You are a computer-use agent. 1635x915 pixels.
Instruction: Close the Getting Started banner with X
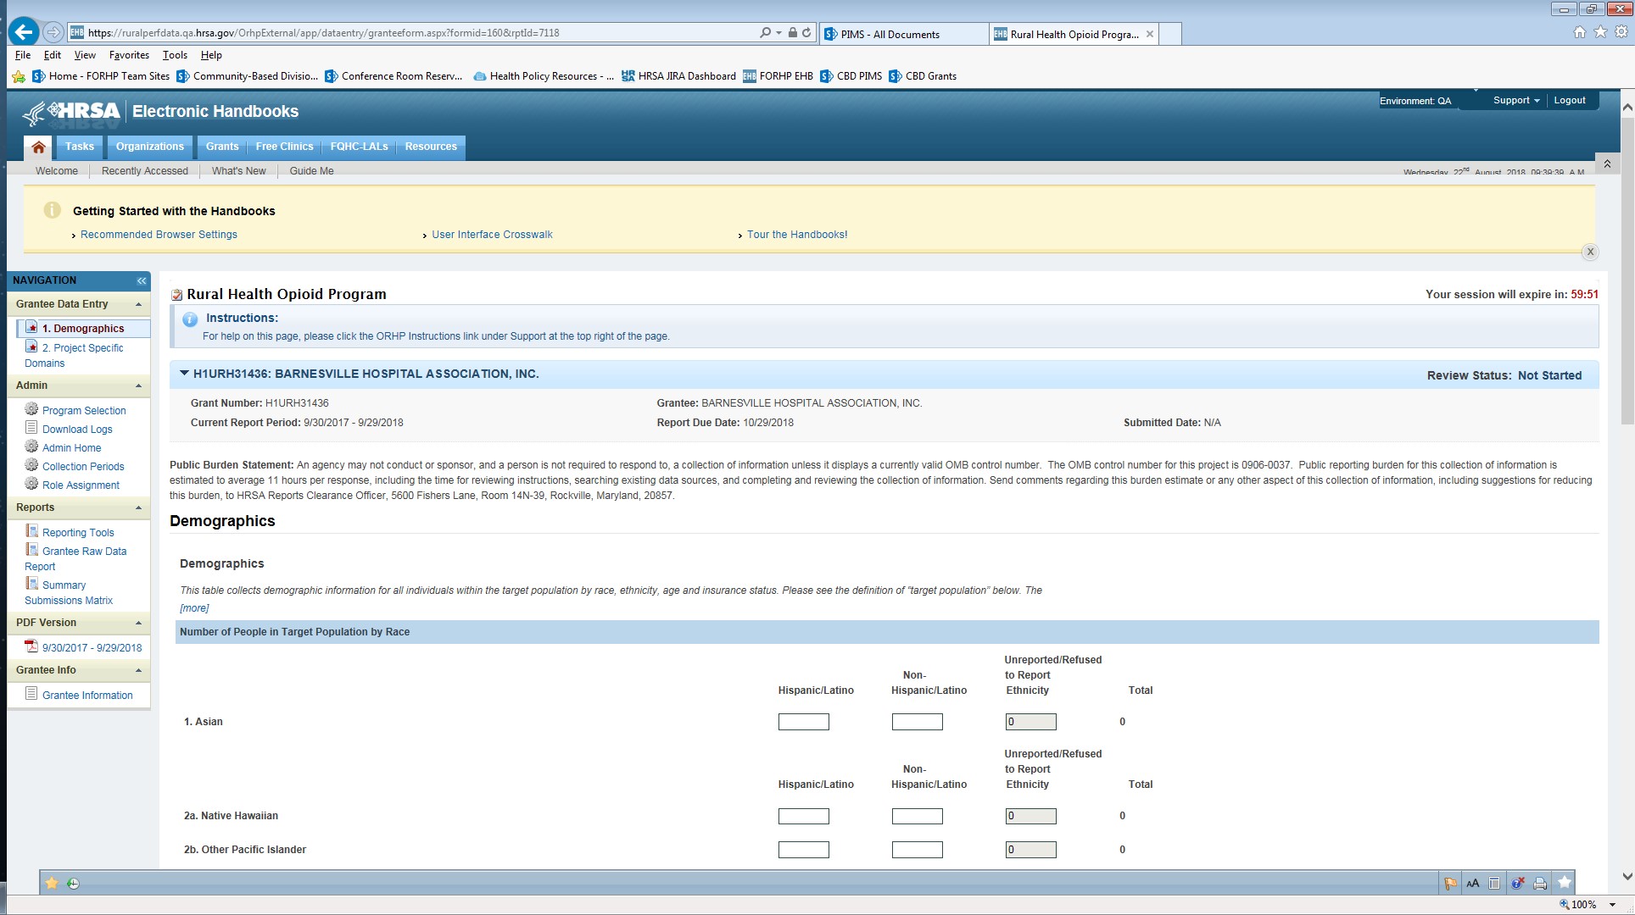click(x=1590, y=252)
